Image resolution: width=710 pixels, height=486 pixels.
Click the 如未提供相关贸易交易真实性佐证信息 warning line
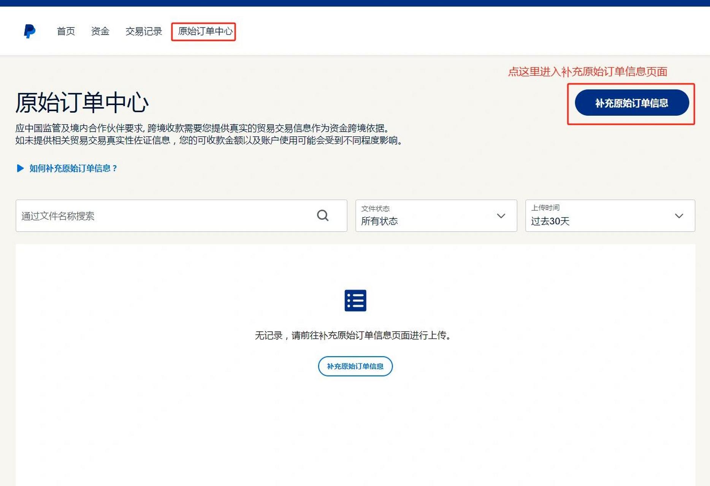(x=210, y=140)
